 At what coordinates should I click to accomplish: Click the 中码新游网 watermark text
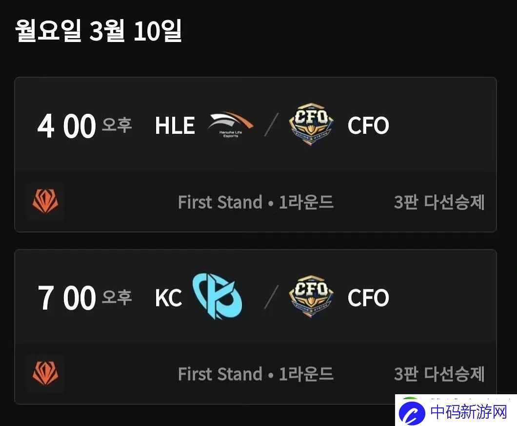coord(469,412)
